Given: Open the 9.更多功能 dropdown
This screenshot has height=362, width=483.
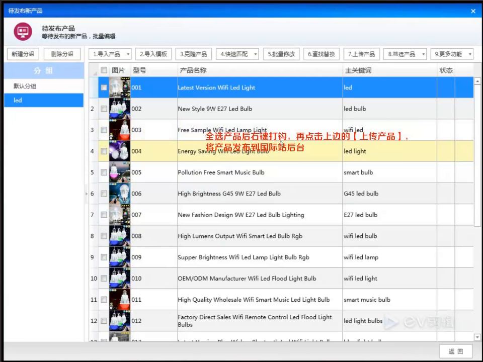Looking at the screenshot, I should [452, 54].
